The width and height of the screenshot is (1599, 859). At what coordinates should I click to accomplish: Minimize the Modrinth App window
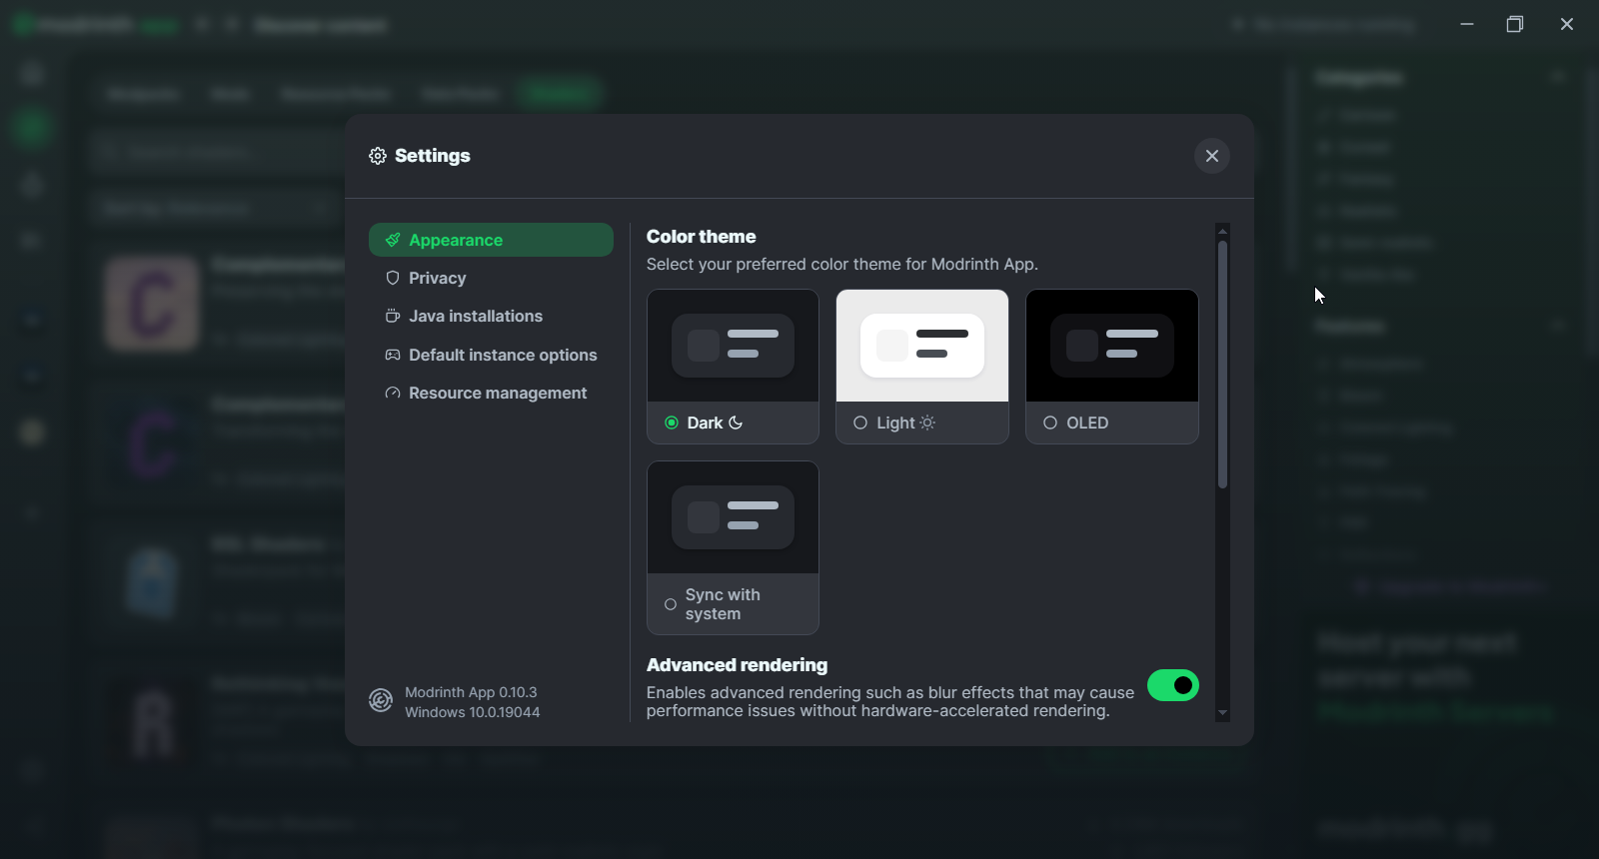[1467, 24]
